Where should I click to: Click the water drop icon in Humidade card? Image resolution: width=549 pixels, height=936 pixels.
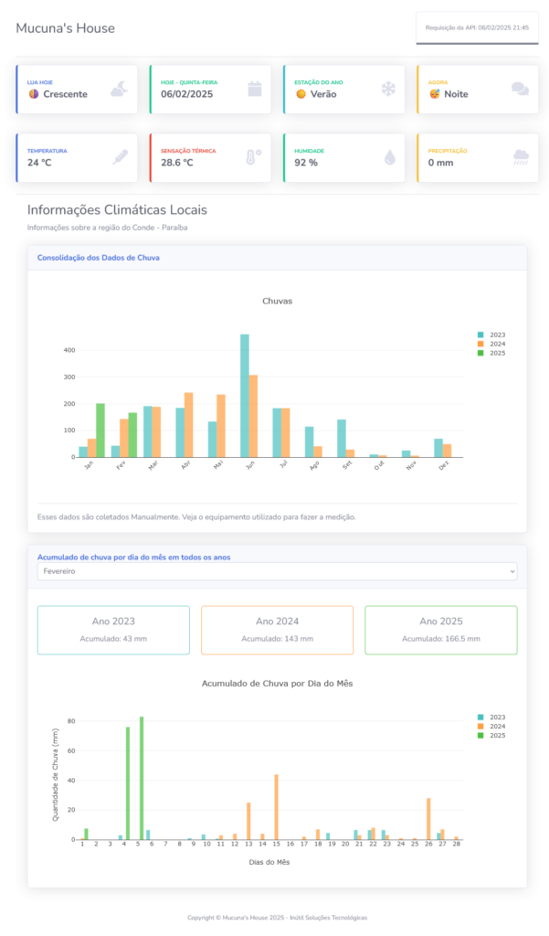[x=389, y=157]
